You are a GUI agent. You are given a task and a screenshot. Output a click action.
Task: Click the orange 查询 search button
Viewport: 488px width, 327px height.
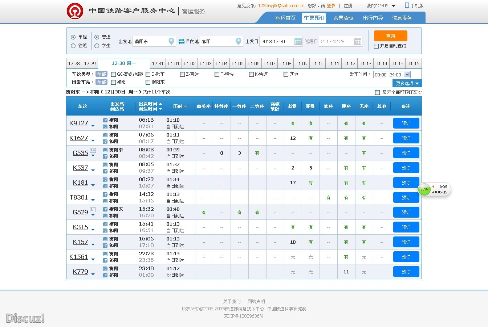pos(391,36)
